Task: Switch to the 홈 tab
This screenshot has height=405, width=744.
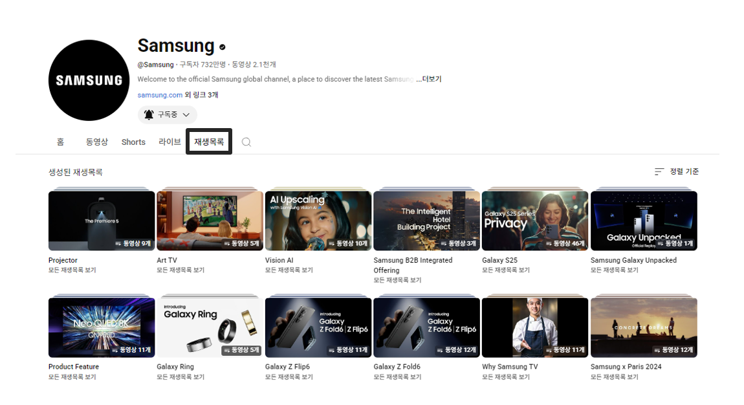Action: (60, 142)
